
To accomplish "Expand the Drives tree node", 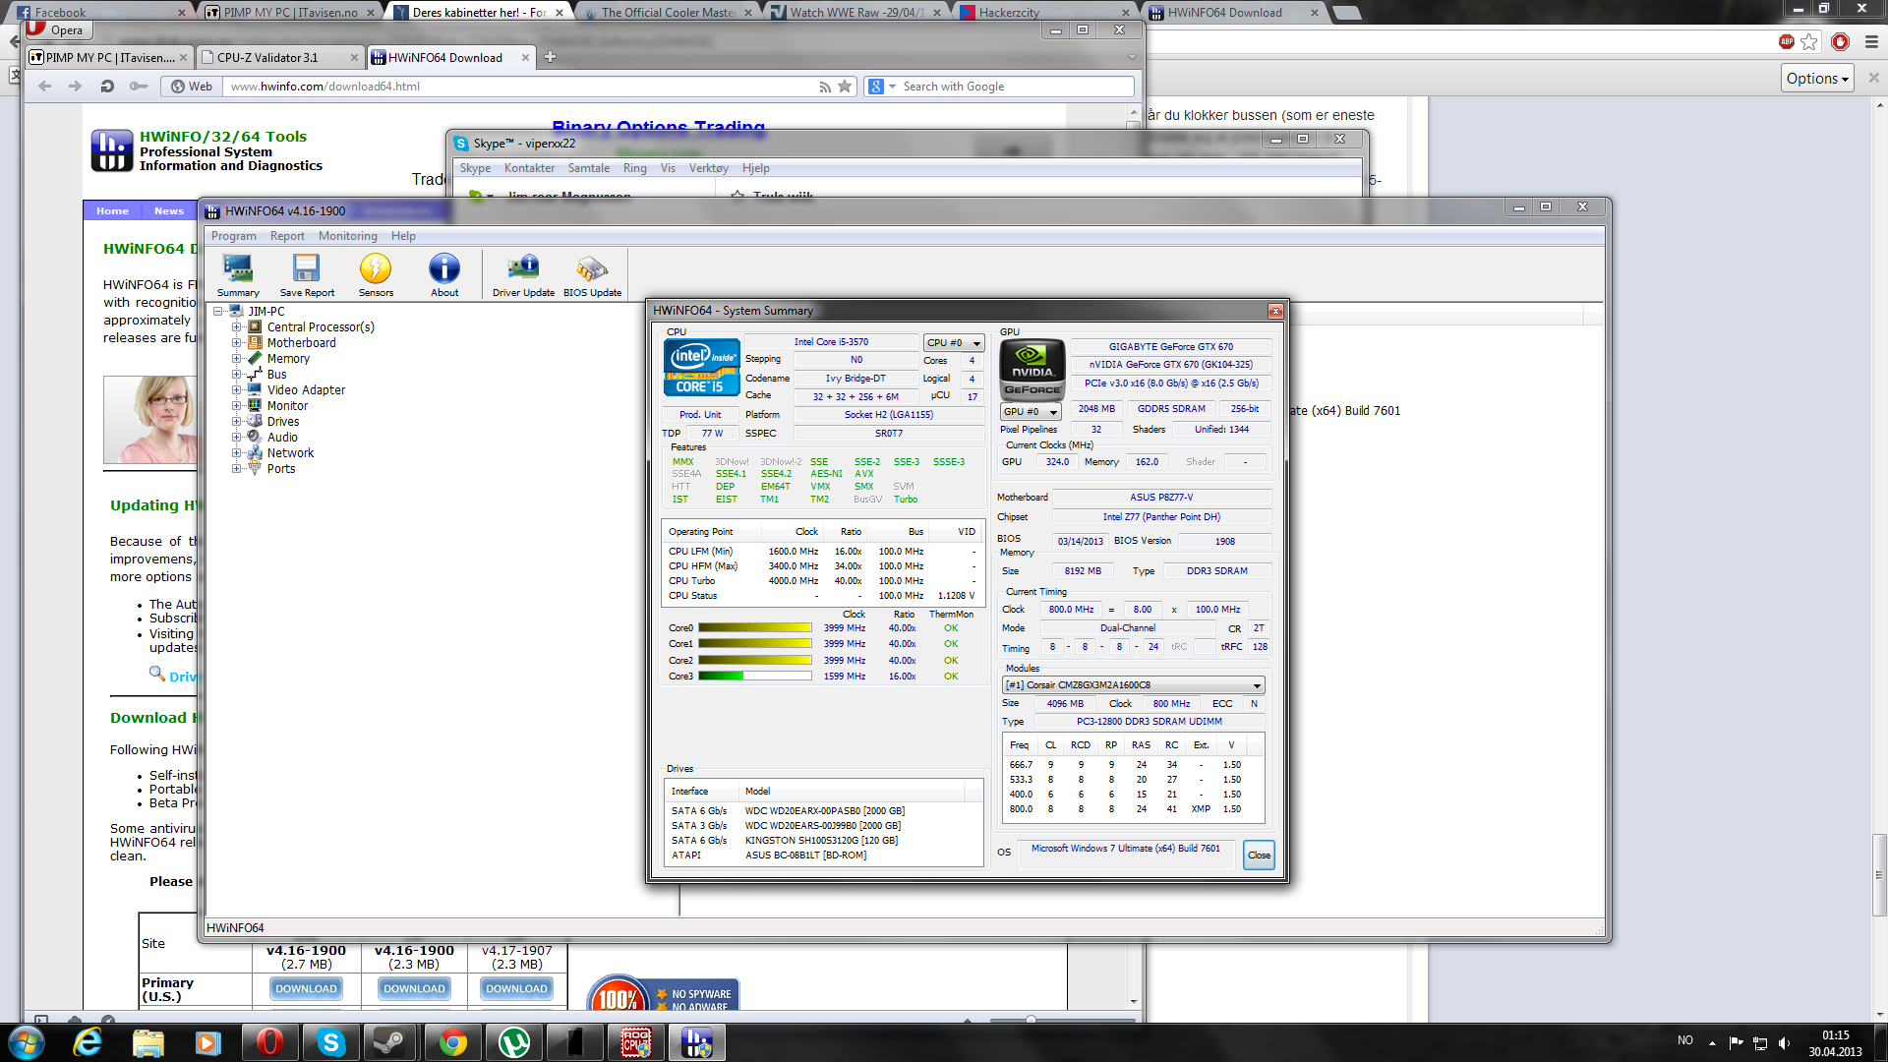I will (x=236, y=422).
